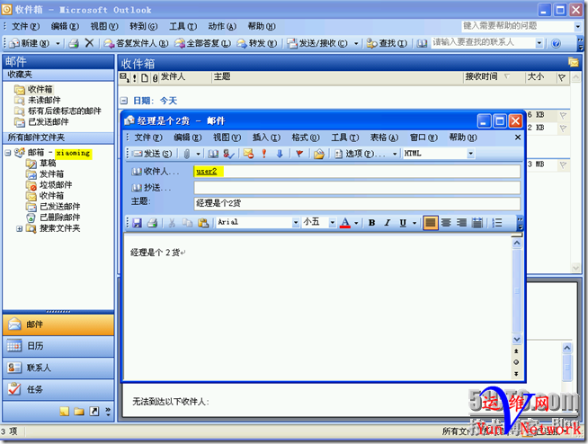Image resolution: width=588 pixels, height=444 pixels.
Task: Set high importance with red exclamation icon
Action: coord(264,154)
